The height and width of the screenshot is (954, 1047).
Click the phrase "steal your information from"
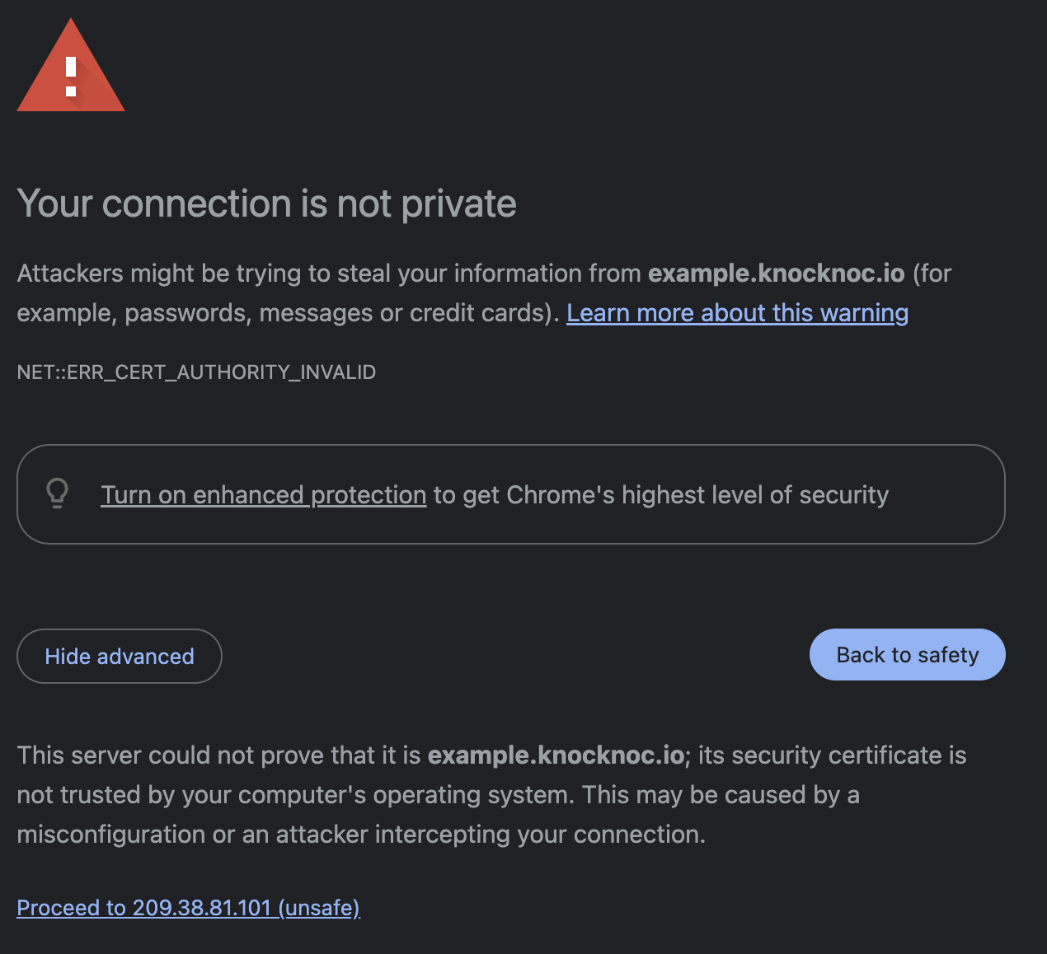[489, 274]
